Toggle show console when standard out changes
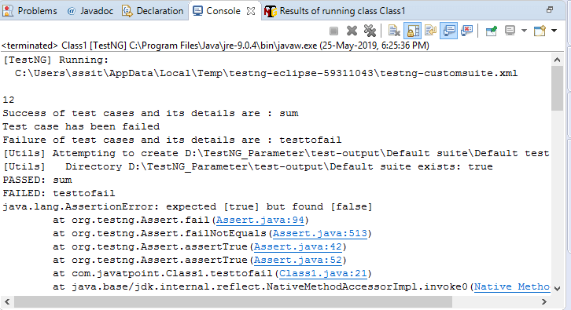571x310 pixels. [x=448, y=31]
